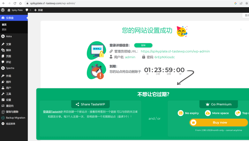The image size is (249, 141).
Task: Reload the page with the refresh icon
Action: (x=15, y=3)
